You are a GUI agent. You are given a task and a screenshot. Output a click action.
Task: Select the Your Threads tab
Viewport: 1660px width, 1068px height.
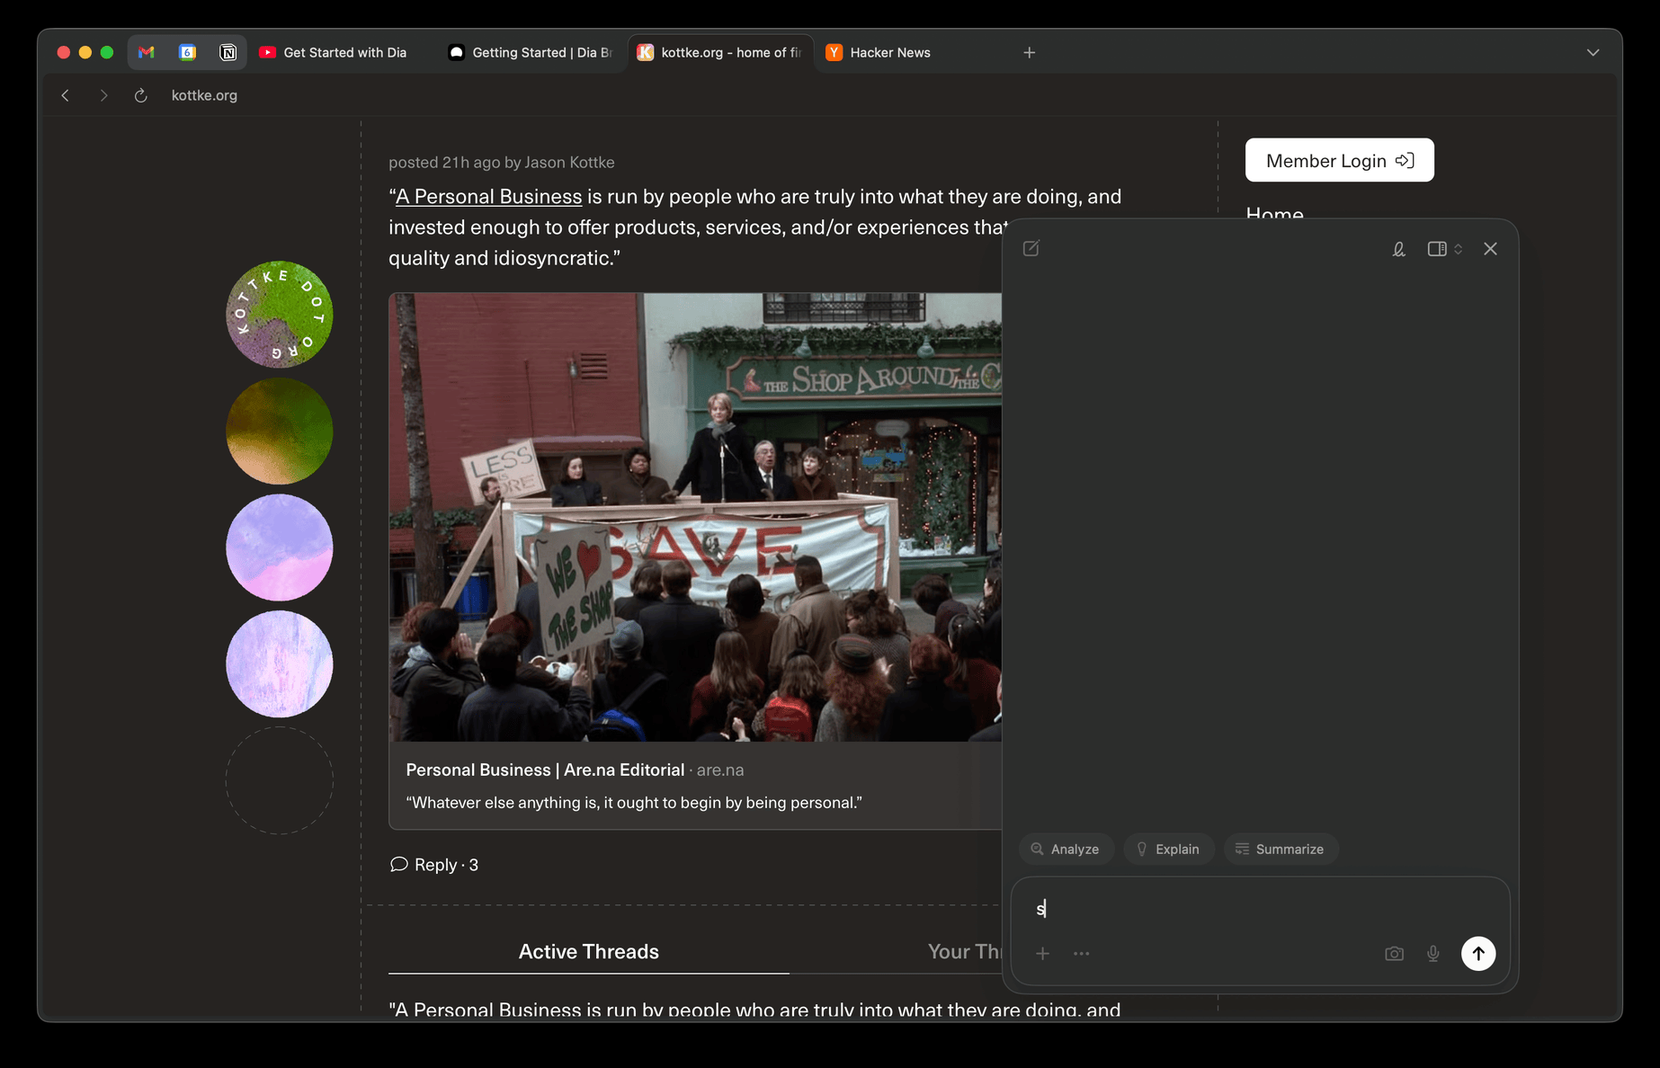966,951
